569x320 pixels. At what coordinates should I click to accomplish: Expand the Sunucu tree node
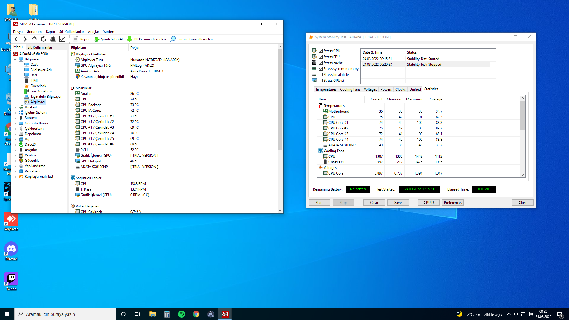pyautogui.click(x=15, y=118)
